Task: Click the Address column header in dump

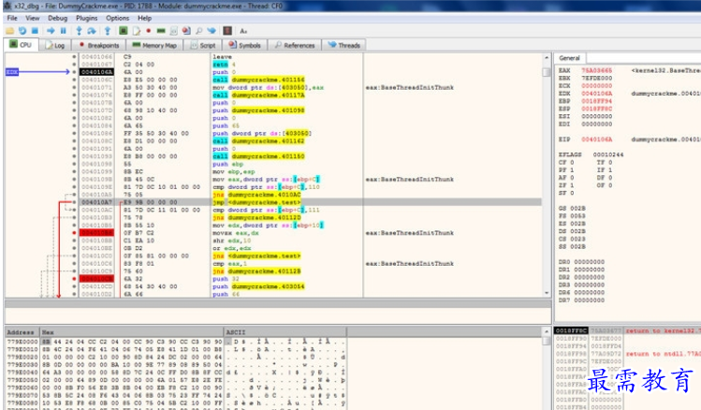Action: (x=22, y=331)
